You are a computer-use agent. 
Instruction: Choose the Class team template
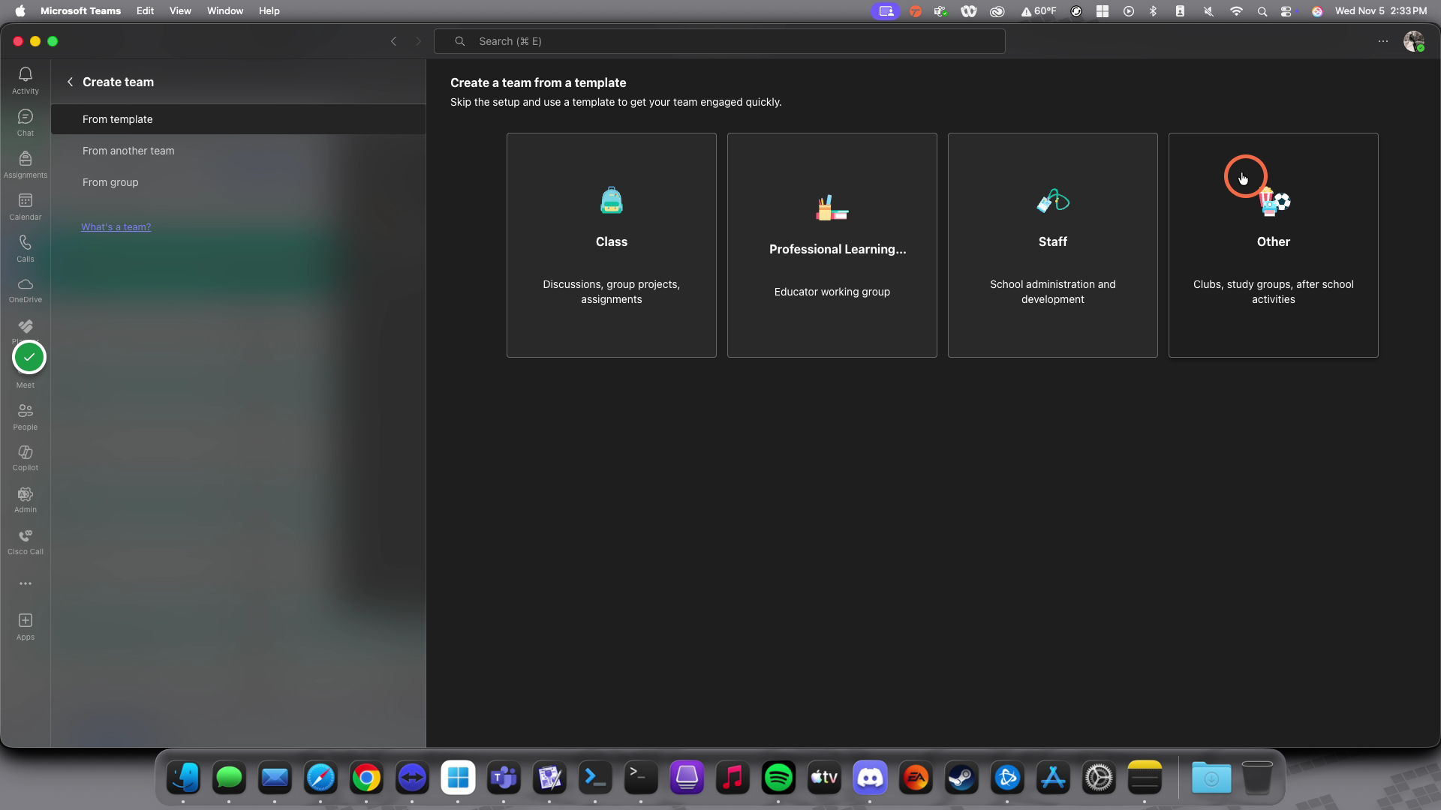click(611, 245)
